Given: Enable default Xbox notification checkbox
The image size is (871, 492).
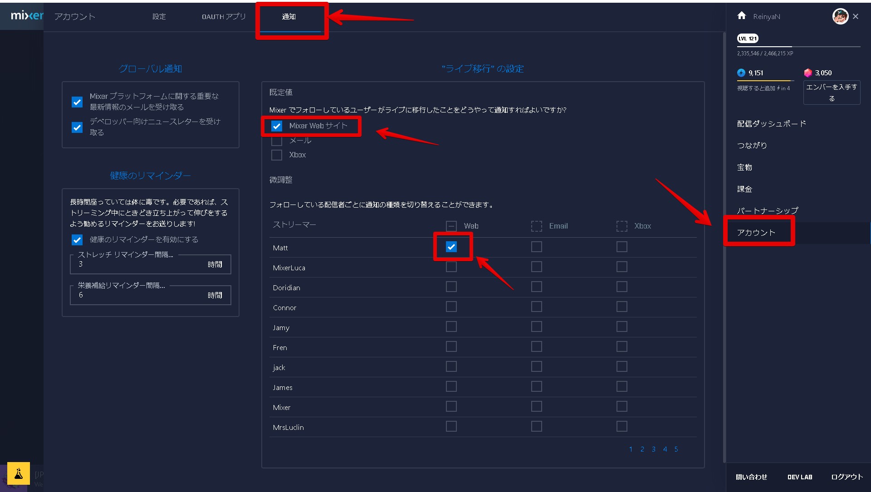Looking at the screenshot, I should (x=277, y=155).
